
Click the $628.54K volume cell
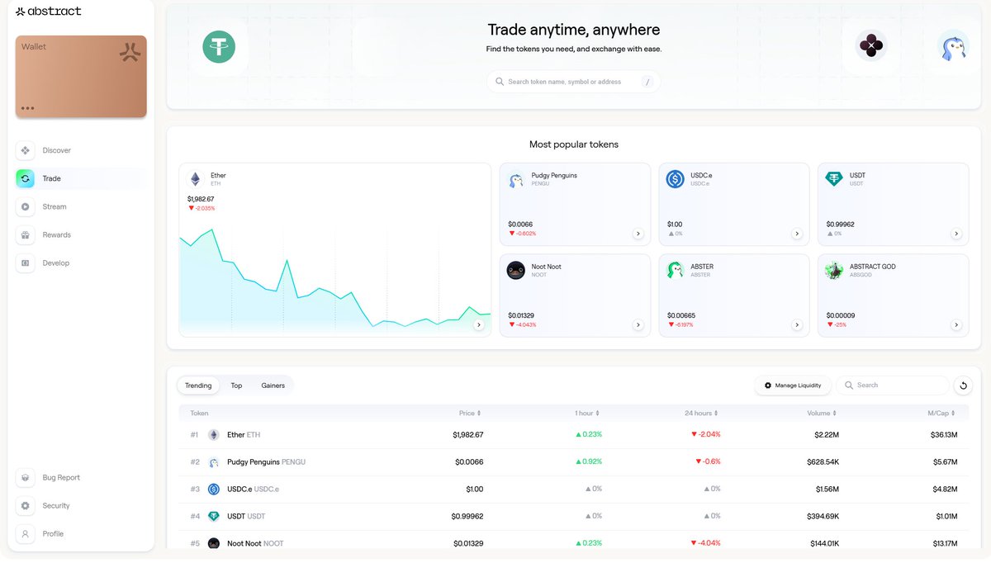(823, 461)
